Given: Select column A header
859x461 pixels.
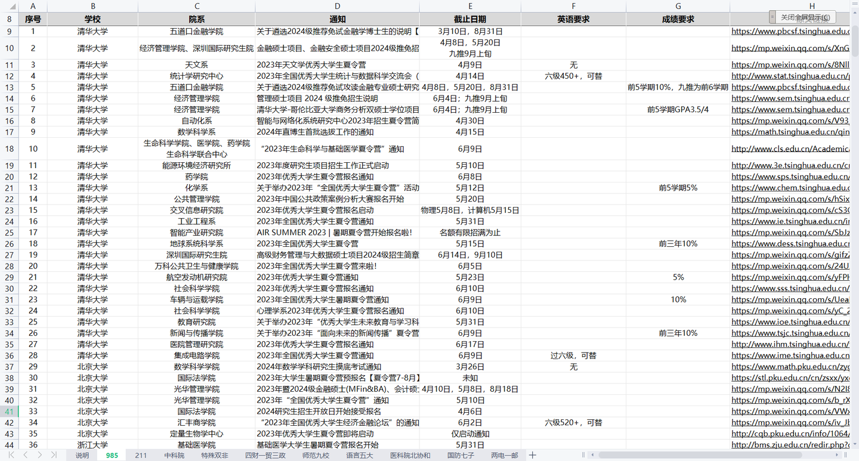Looking at the screenshot, I should 33,6.
